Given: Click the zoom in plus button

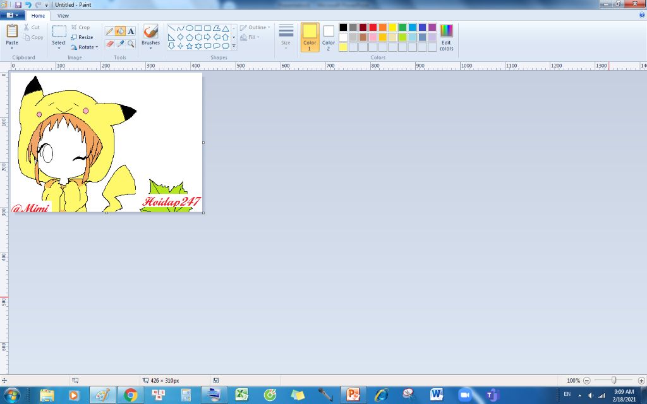Looking at the screenshot, I should click(641, 381).
